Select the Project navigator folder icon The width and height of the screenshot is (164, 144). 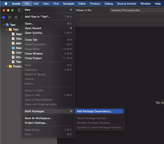[3, 17]
